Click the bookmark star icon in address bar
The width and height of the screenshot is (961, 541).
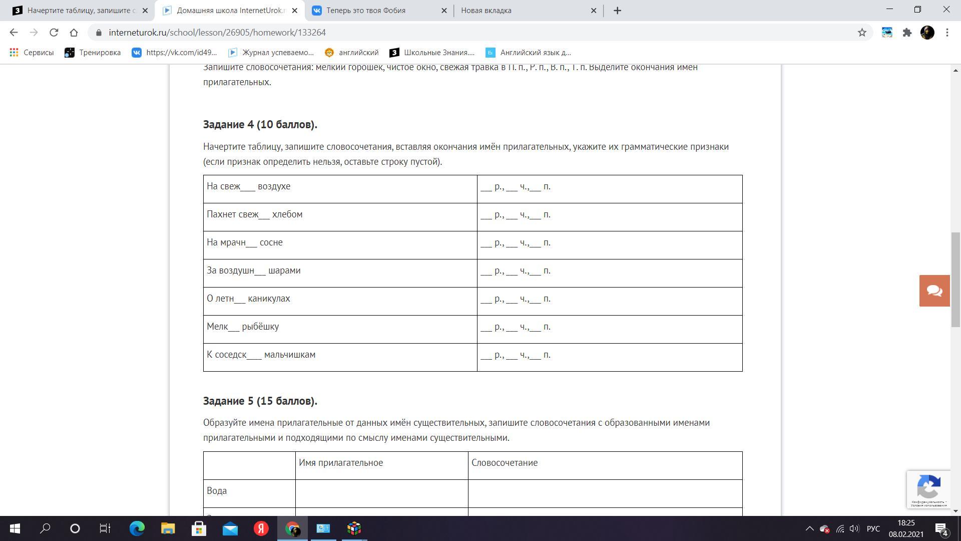click(x=862, y=33)
